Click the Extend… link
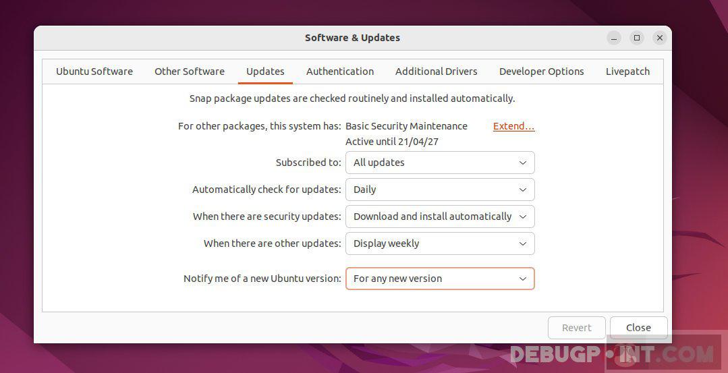Viewport: 728px width, 373px height. click(513, 126)
